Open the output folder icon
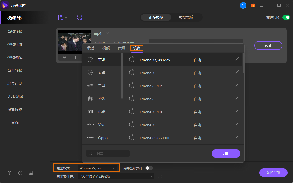Image resolution: width=293 pixels, height=183 pixels. 160,176
